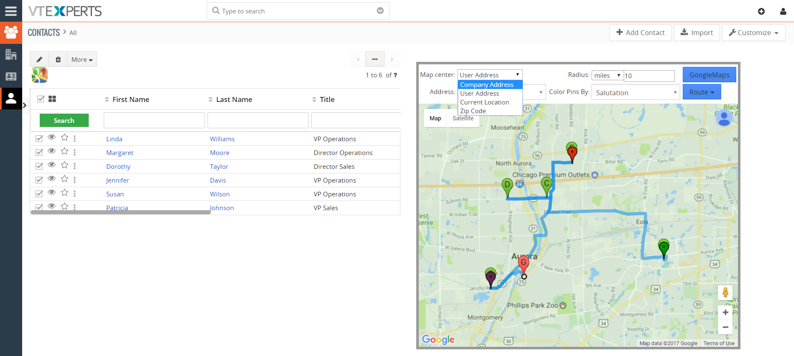
Task: Select Zip Code option
Action: [x=490, y=111]
